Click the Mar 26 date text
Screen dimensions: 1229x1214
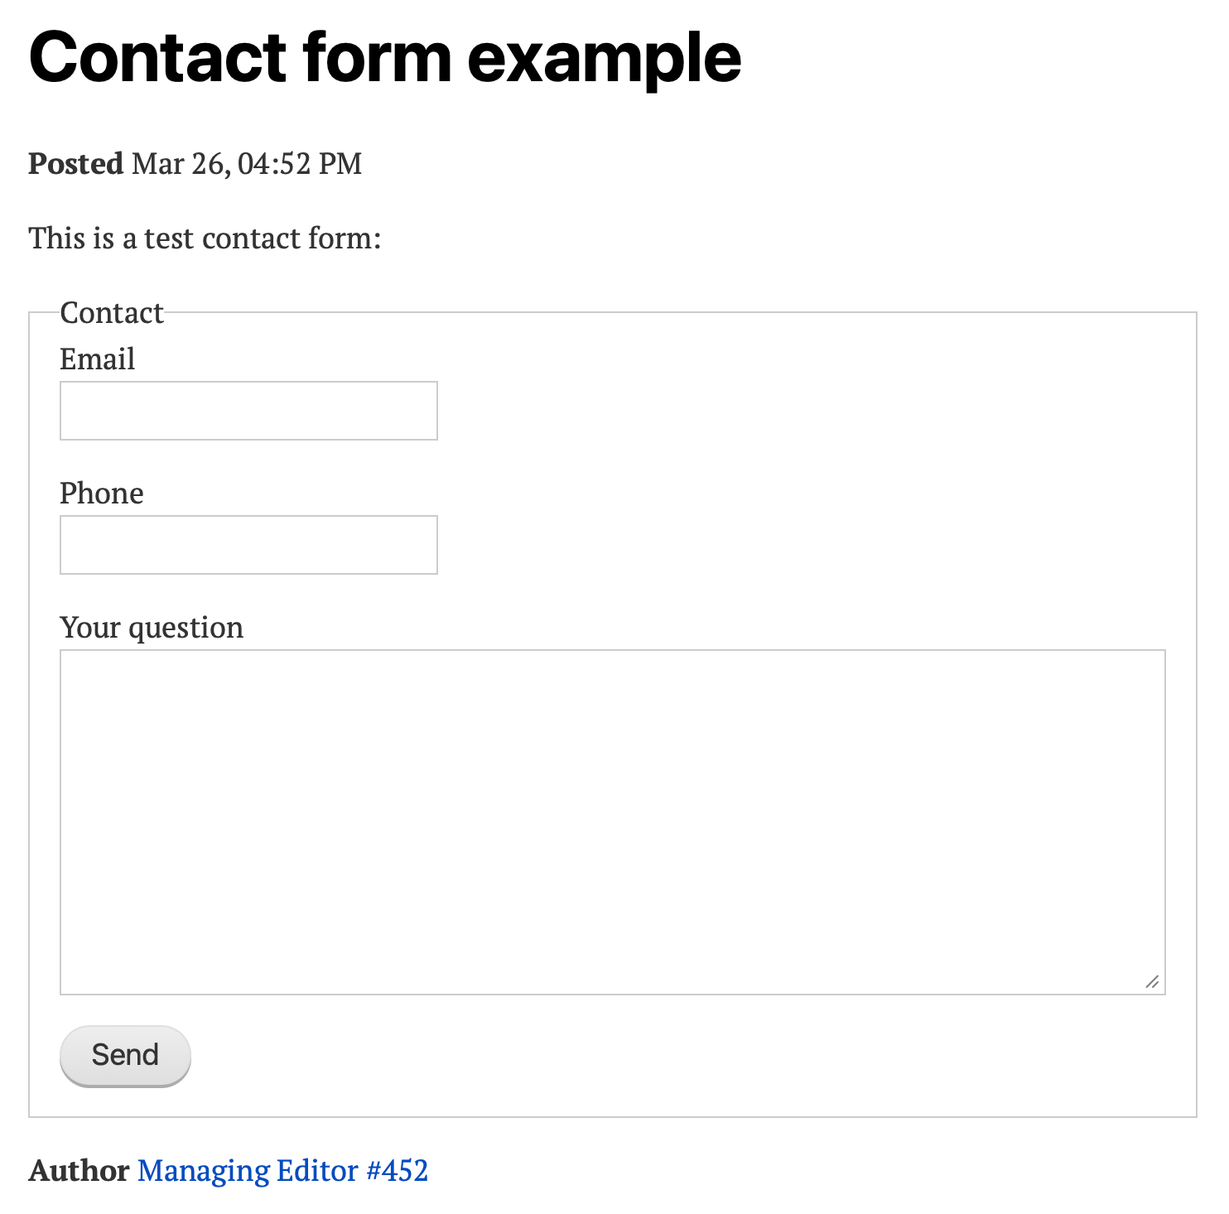pyautogui.click(x=178, y=164)
